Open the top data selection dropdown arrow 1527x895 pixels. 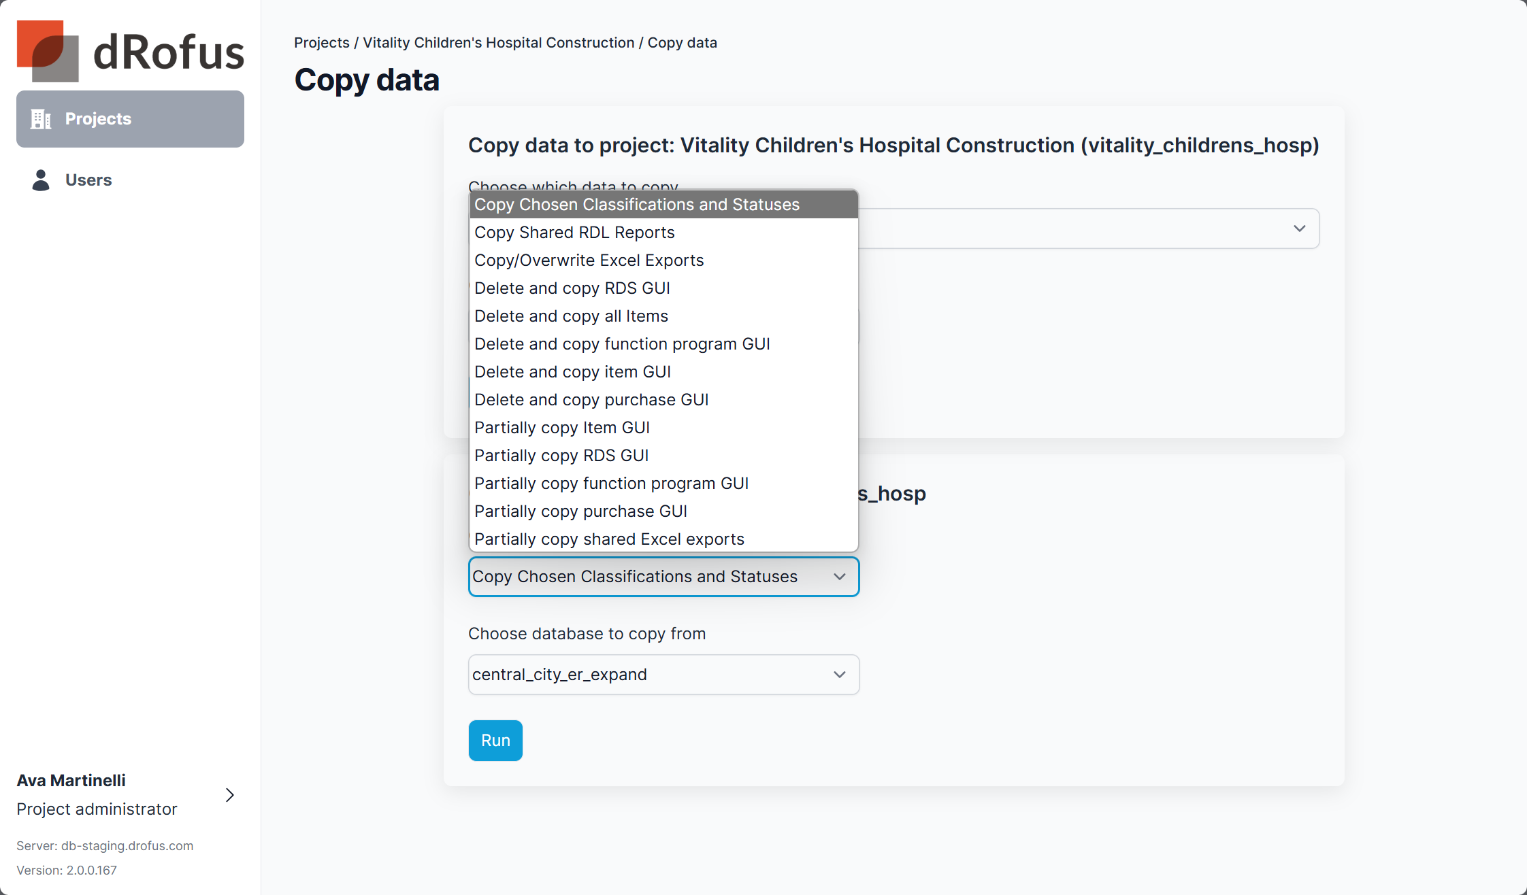coord(1299,229)
